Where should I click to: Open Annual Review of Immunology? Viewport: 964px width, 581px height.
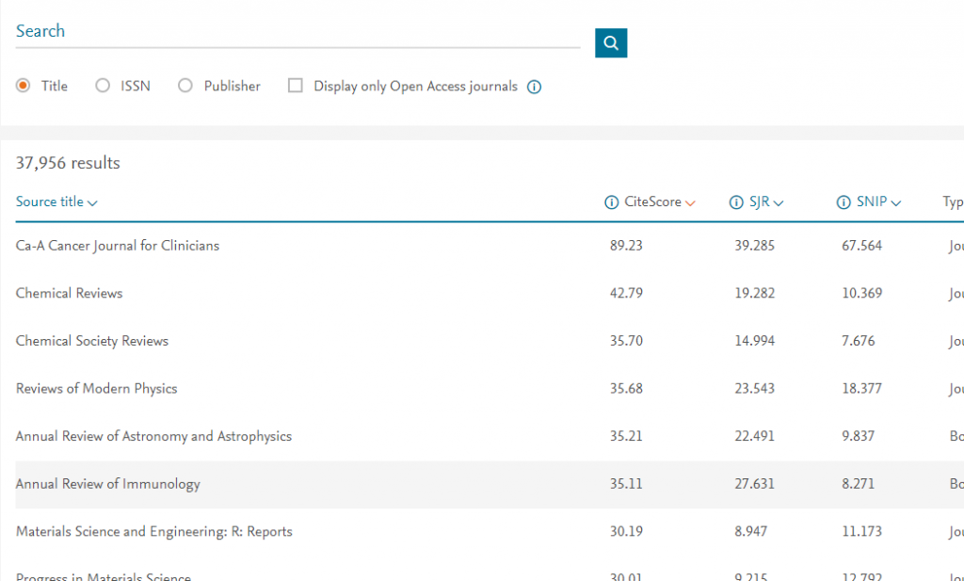click(108, 484)
